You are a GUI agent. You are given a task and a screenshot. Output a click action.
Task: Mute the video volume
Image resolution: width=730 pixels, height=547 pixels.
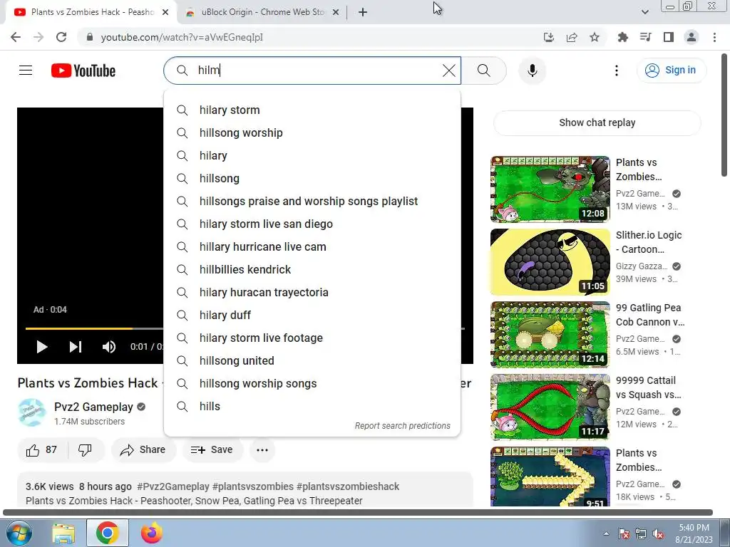(109, 347)
